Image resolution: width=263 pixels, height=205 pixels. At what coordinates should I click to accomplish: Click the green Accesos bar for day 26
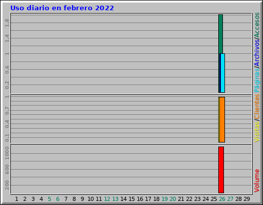(220, 34)
